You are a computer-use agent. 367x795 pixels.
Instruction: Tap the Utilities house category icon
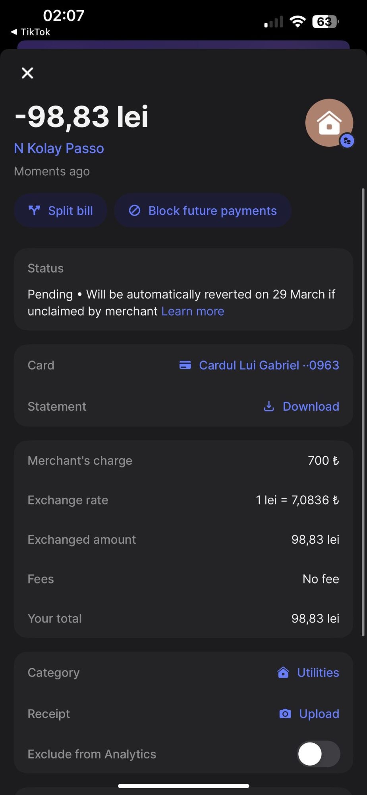[x=283, y=672]
